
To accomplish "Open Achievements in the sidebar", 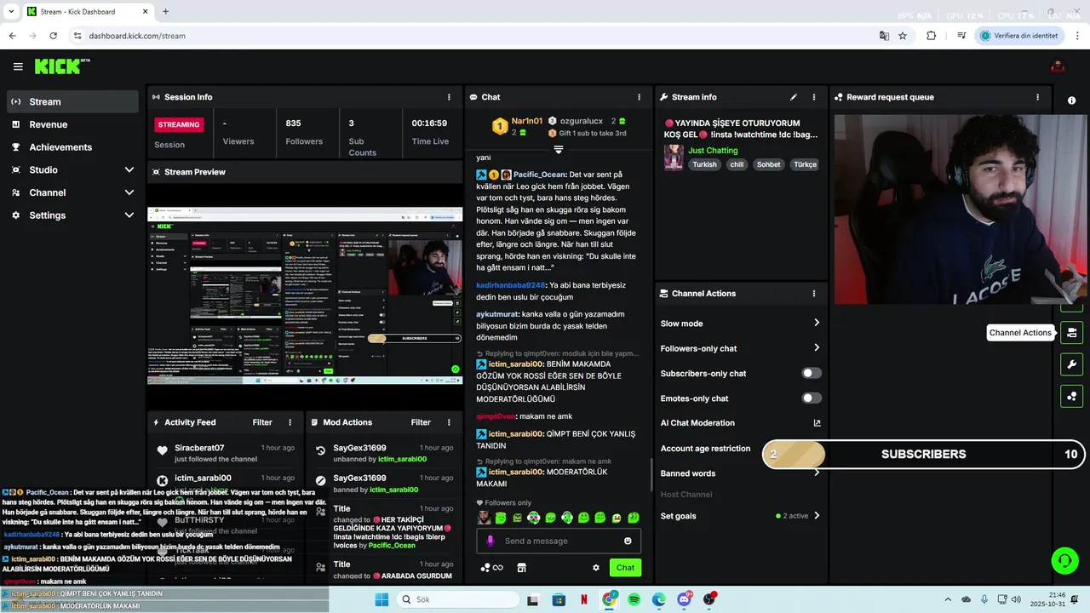I will point(72,147).
